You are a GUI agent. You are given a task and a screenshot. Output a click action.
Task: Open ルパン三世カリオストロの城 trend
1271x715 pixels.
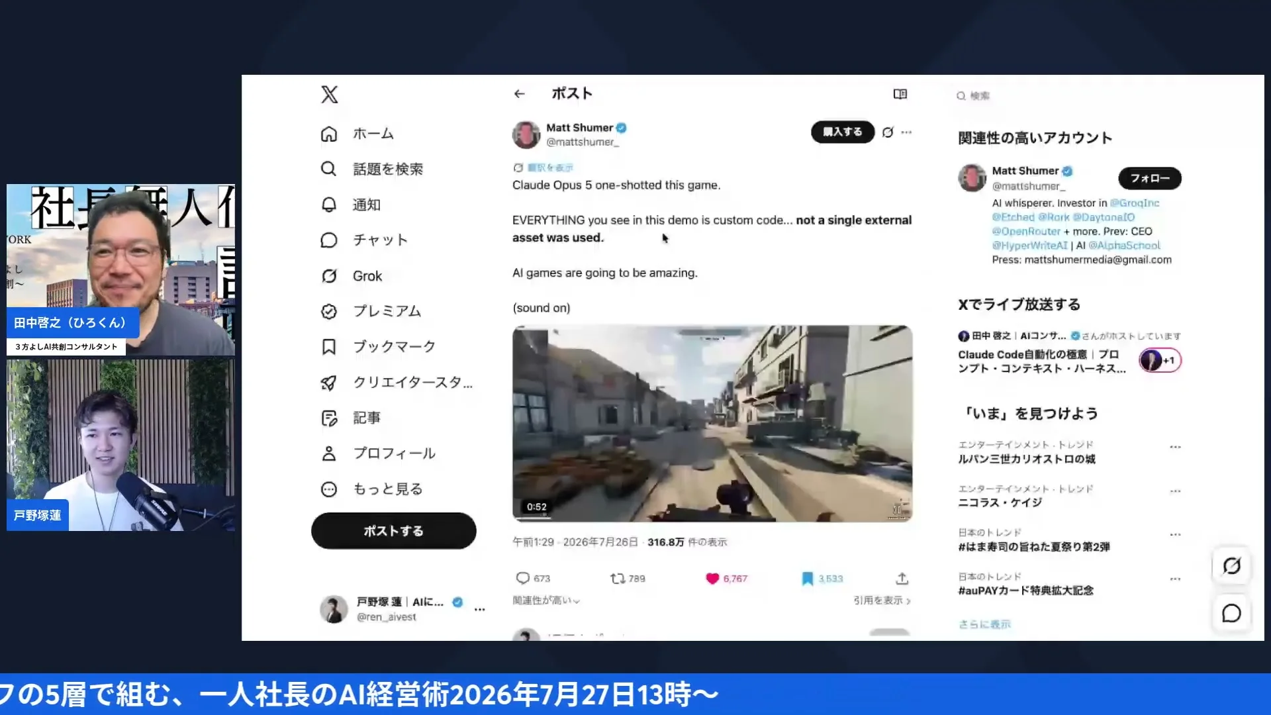[x=1027, y=459]
